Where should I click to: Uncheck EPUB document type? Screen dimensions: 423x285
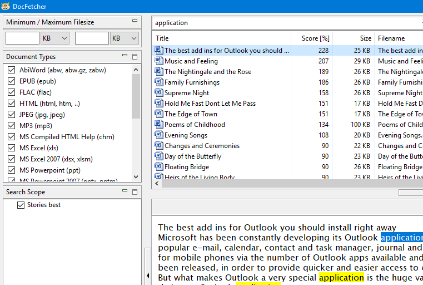pos(11,81)
